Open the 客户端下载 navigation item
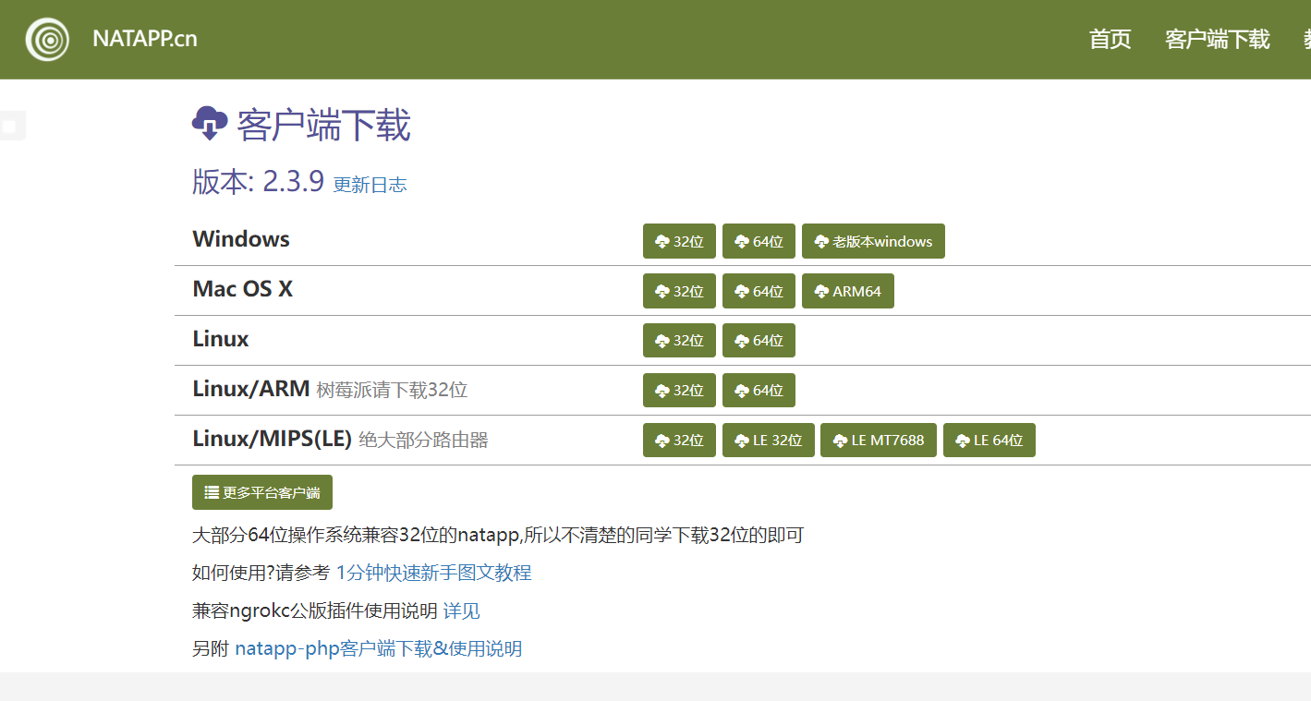This screenshot has width=1311, height=701. coord(1217,40)
